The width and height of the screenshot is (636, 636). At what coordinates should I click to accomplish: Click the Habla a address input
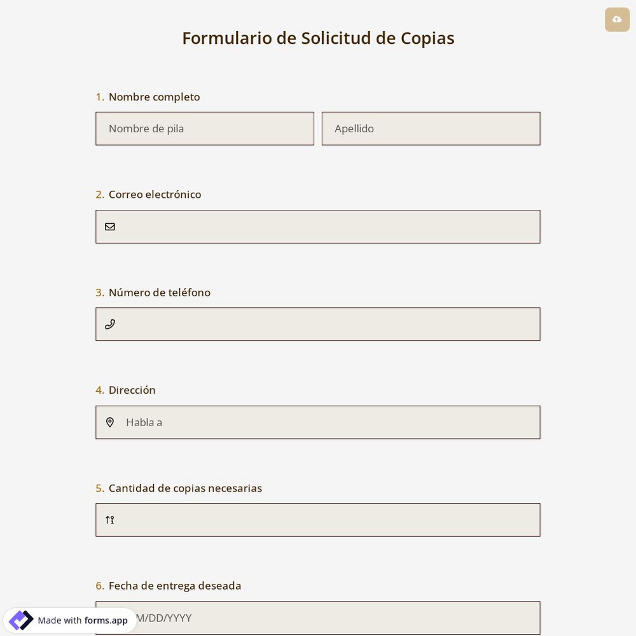(x=318, y=422)
